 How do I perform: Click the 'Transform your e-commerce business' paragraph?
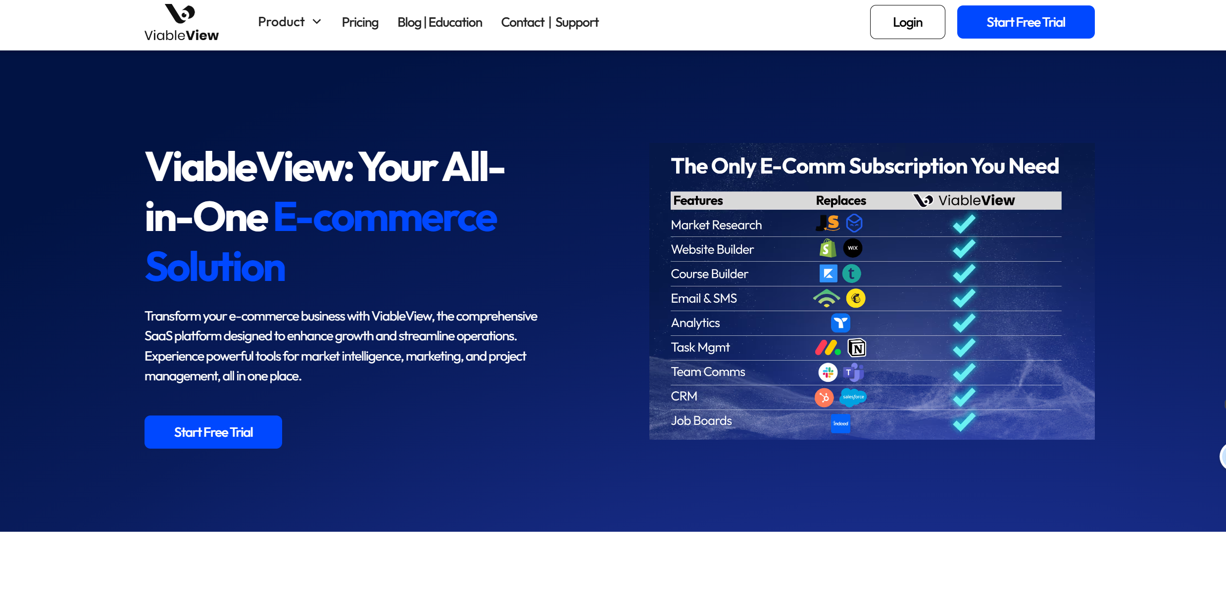click(x=341, y=346)
